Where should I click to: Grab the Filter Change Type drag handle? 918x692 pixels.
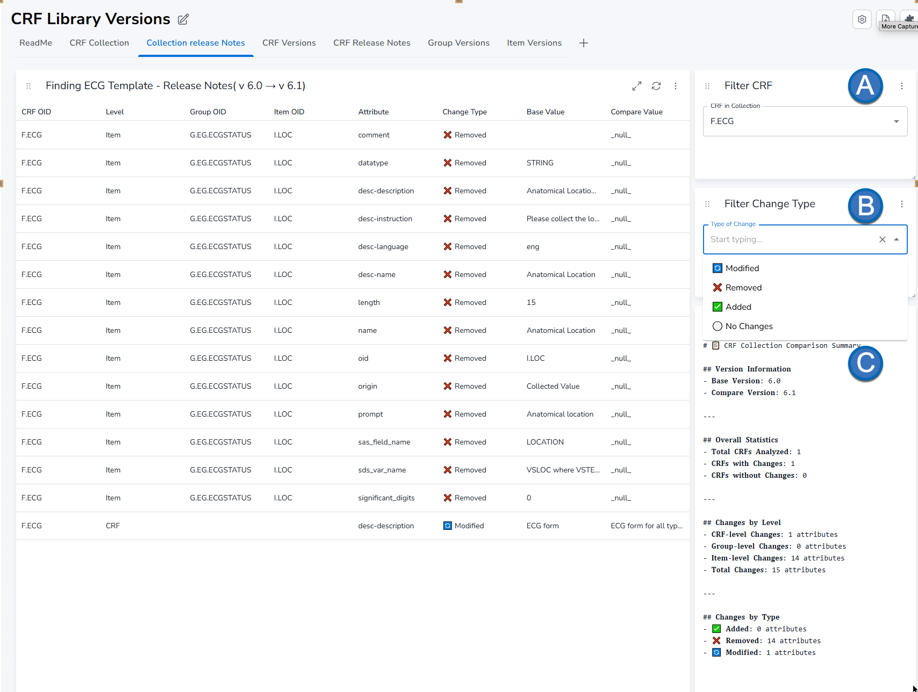707,204
